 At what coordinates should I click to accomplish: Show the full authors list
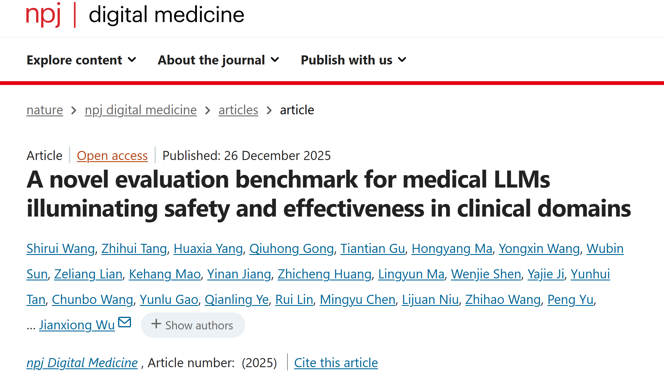point(193,325)
